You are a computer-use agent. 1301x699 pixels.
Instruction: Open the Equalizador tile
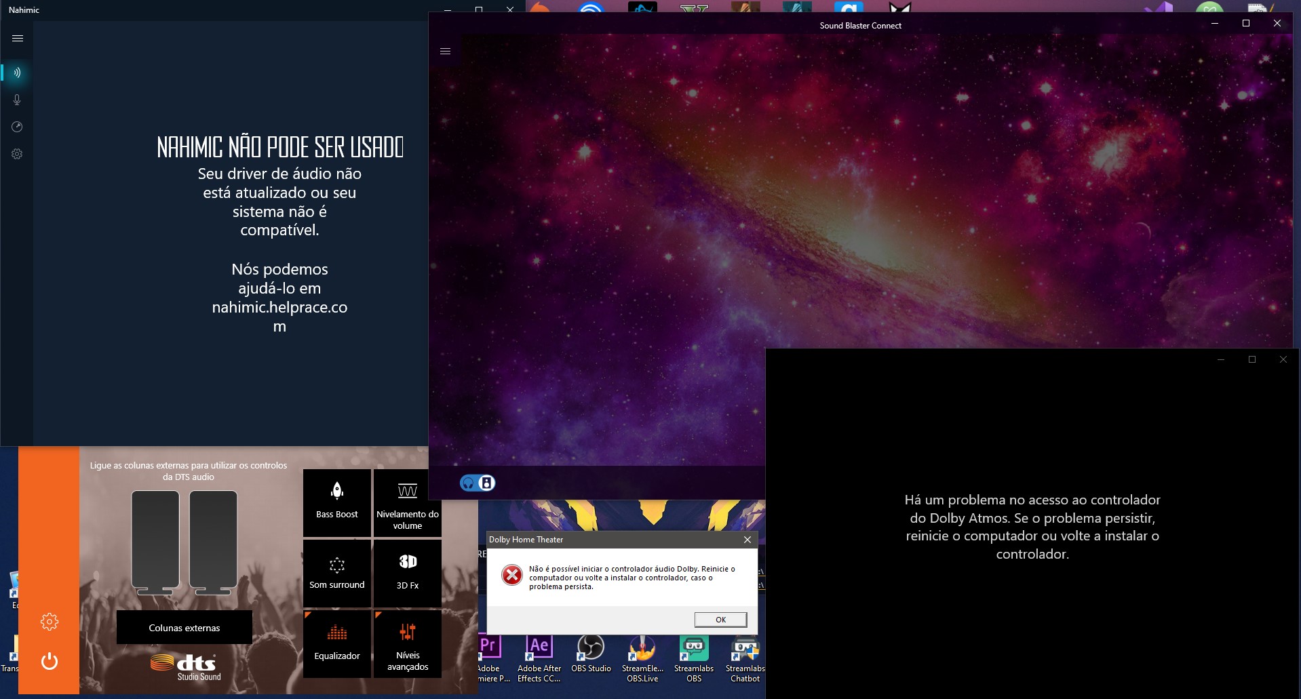coord(337,643)
